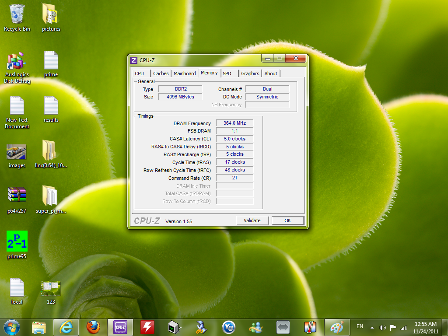
Task: Click the Paint icon in taskbar
Action: [x=337, y=327]
